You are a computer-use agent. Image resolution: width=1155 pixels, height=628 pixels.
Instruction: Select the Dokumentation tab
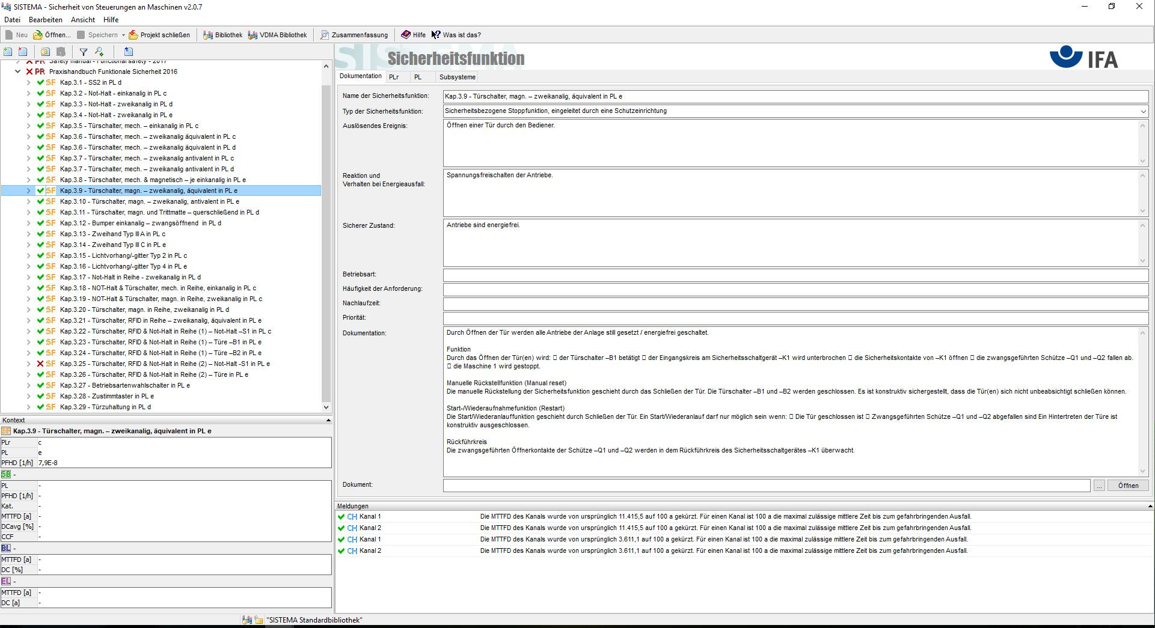click(361, 76)
